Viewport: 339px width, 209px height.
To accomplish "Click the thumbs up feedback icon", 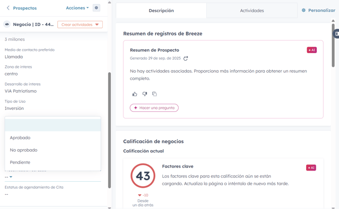I will 135,94.
